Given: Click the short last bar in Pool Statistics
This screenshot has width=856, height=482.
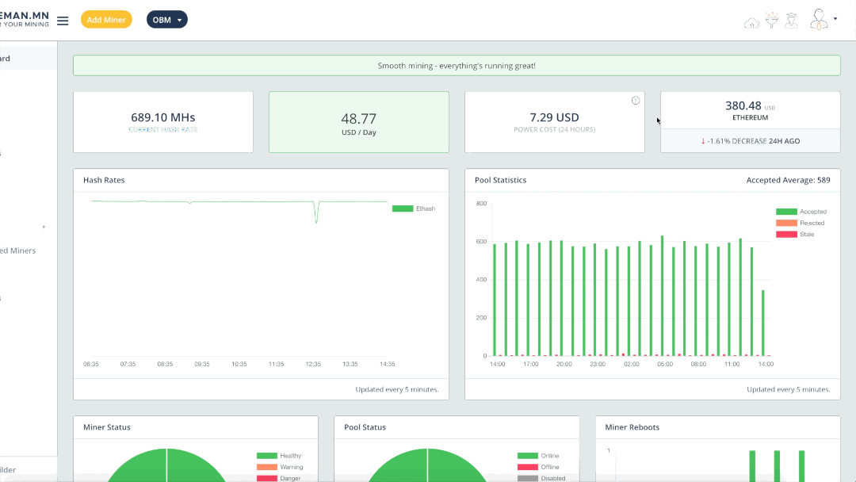Looking at the screenshot, I should (763, 323).
